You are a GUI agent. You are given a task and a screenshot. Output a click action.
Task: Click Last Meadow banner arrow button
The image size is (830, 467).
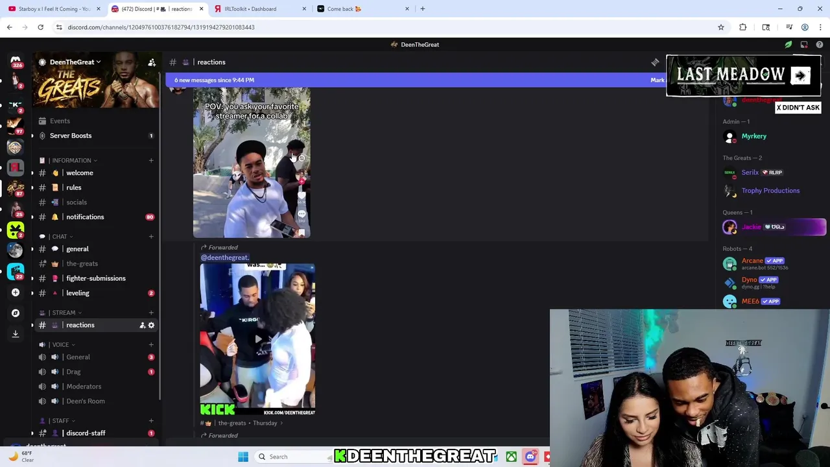pos(800,76)
